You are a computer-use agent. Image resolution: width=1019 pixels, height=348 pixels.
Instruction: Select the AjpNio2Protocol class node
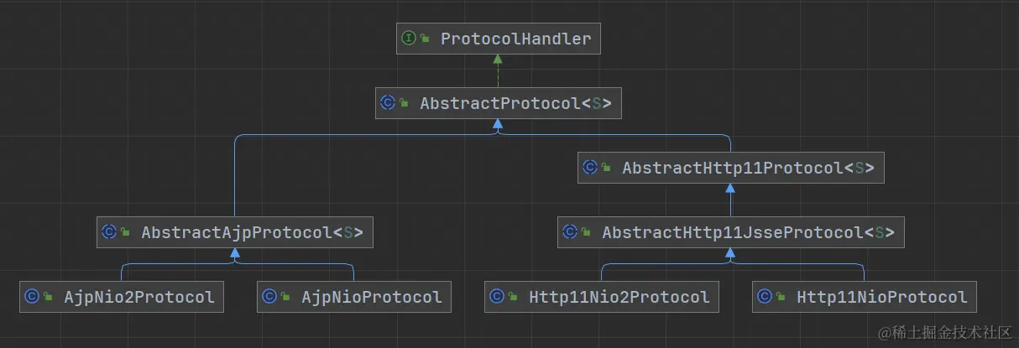click(x=122, y=296)
